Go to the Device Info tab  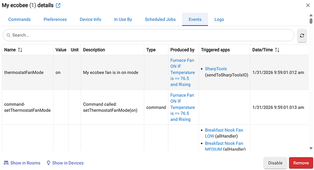[90, 20]
